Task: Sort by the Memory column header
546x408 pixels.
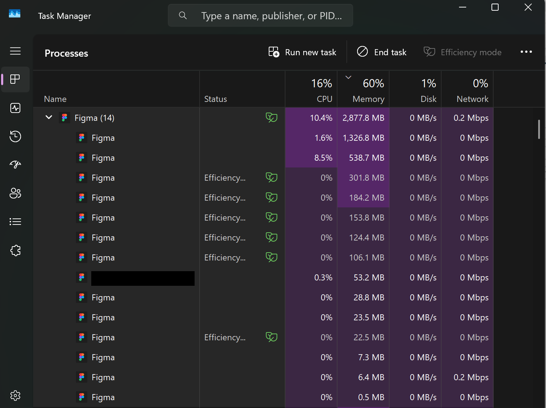Action: [363, 89]
